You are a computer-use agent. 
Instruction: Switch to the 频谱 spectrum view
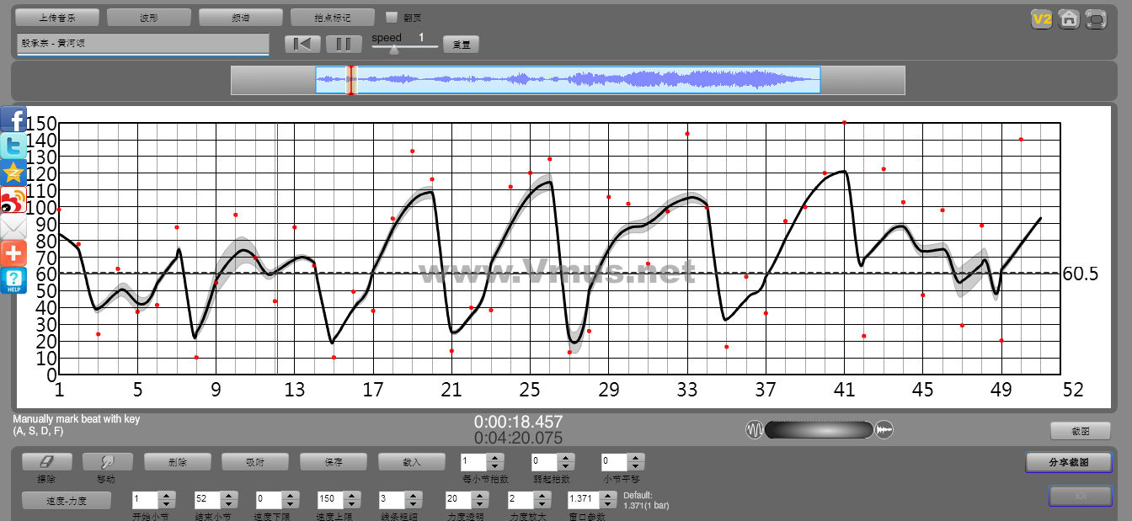click(240, 17)
